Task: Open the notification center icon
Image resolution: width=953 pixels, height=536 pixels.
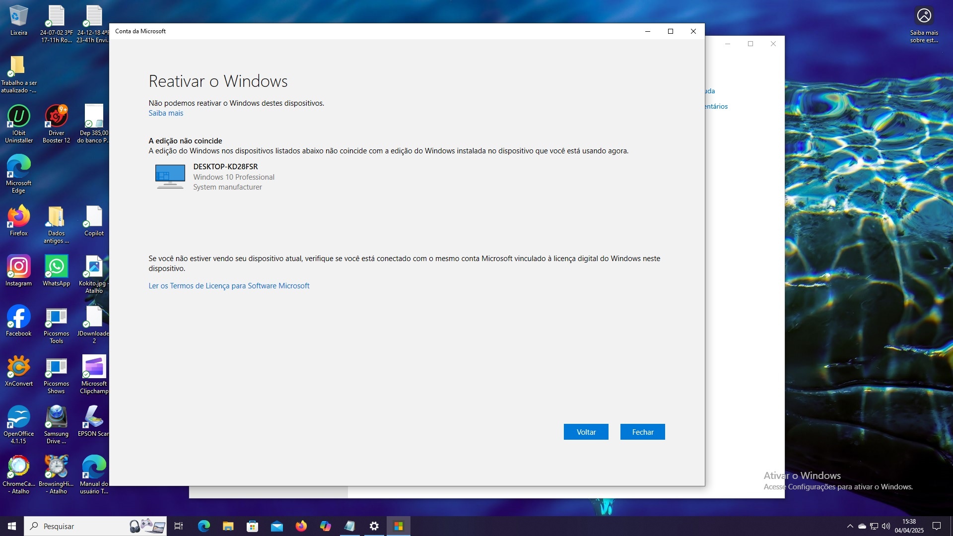Action: (x=937, y=526)
